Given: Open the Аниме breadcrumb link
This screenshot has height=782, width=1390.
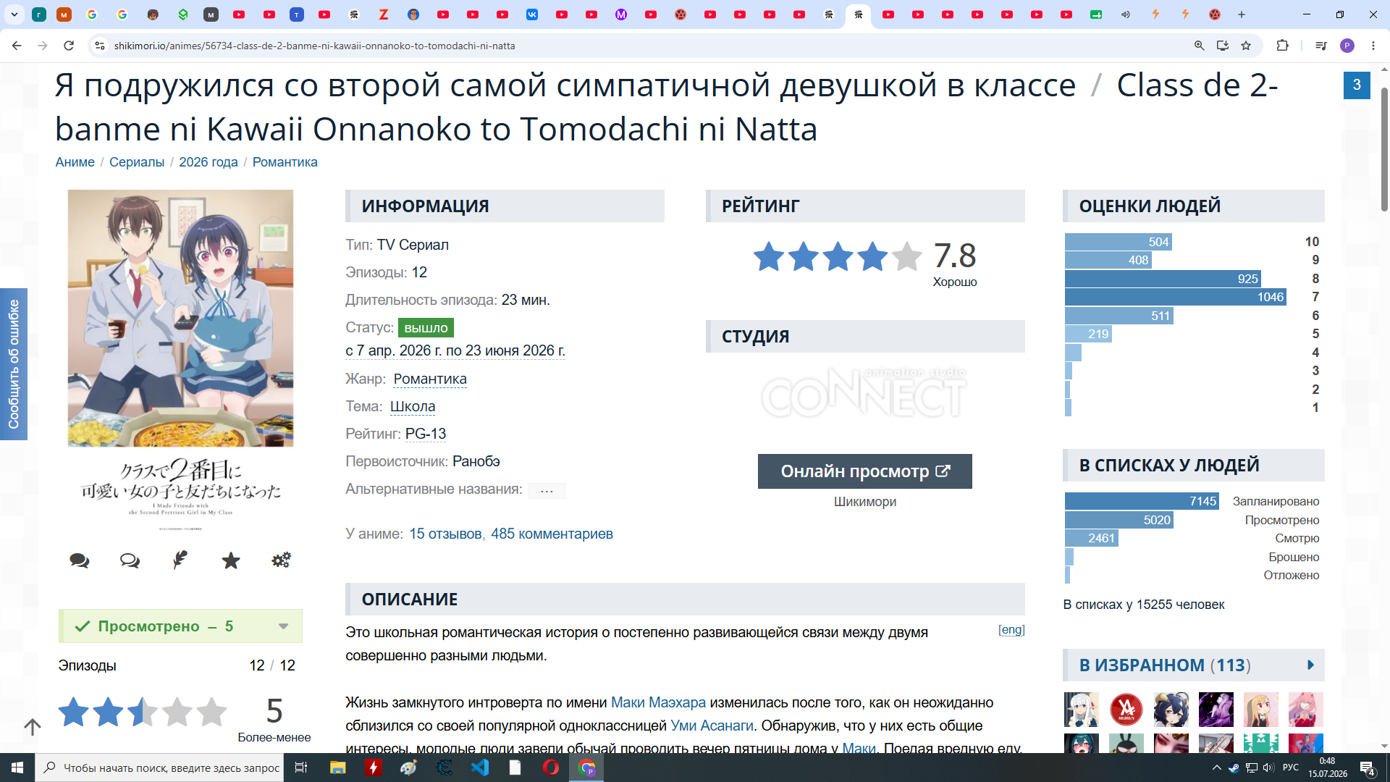Looking at the screenshot, I should 75,162.
